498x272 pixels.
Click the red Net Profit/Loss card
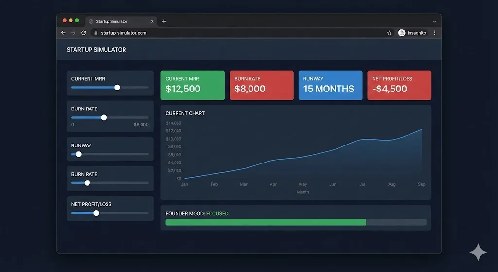399,85
